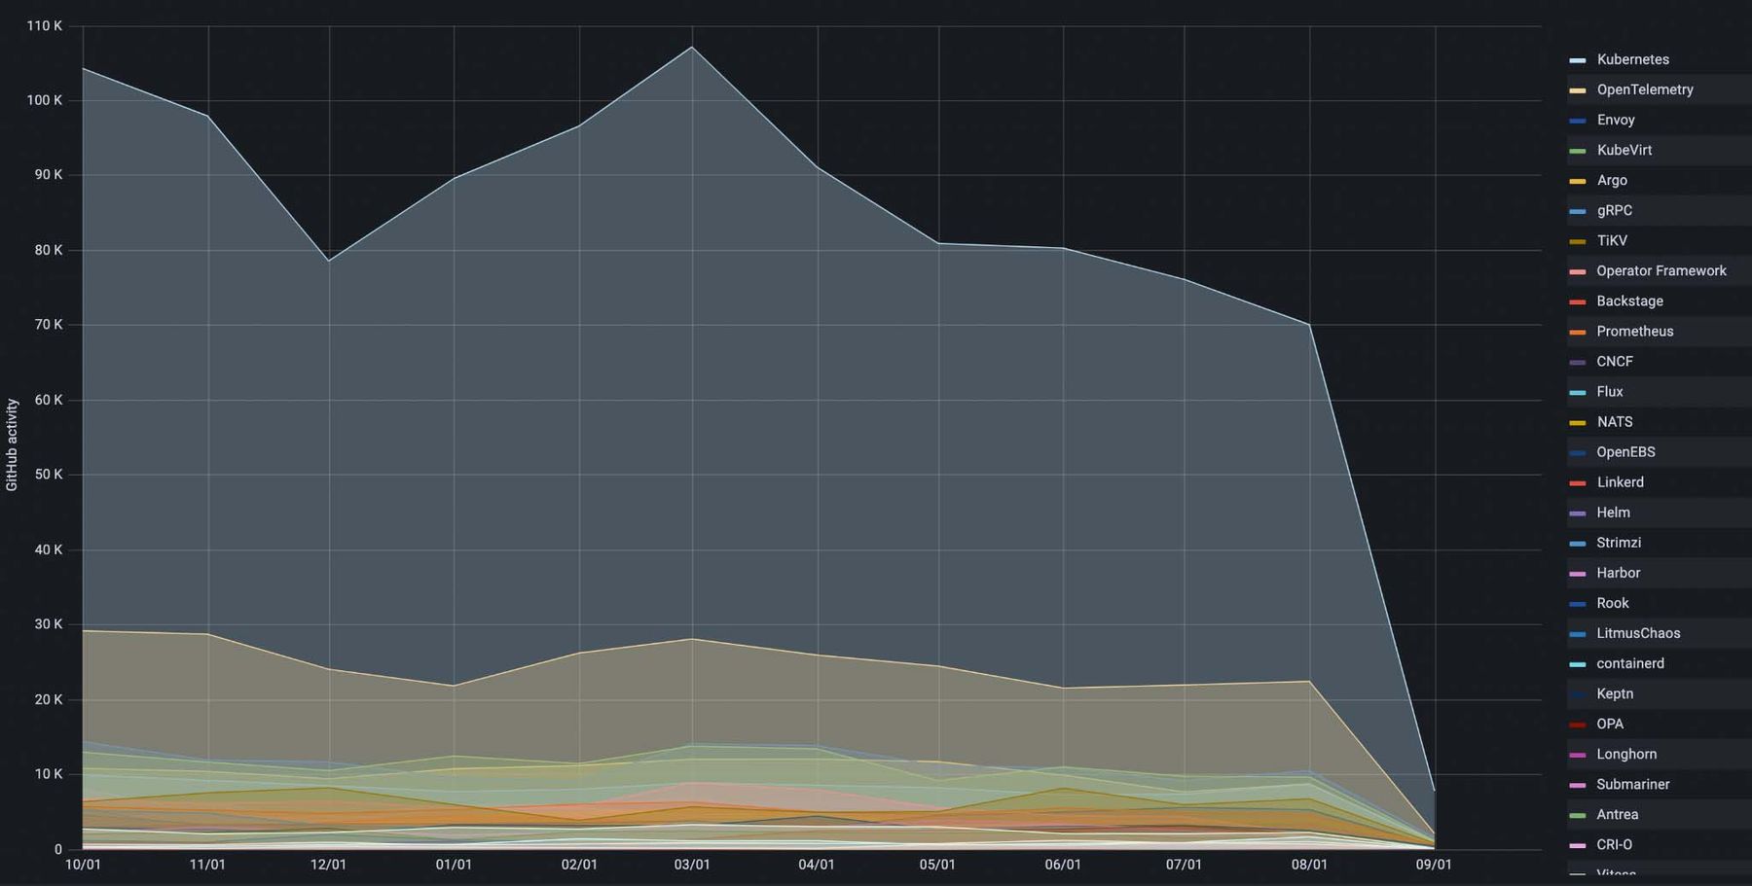The image size is (1752, 886).
Task: Isolate the KubeVirt series via legend label
Action: (1624, 150)
